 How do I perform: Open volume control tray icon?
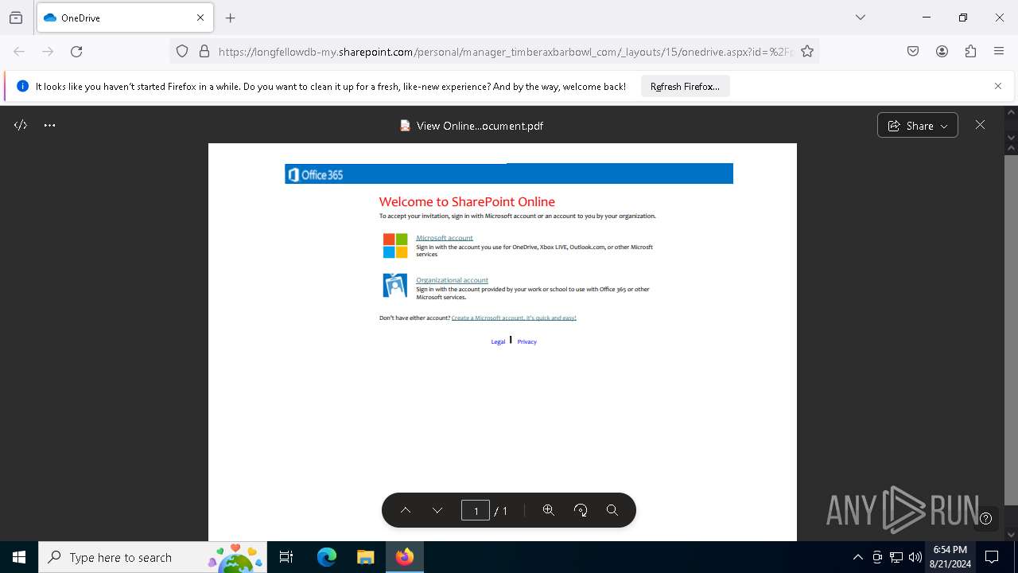tap(915, 557)
